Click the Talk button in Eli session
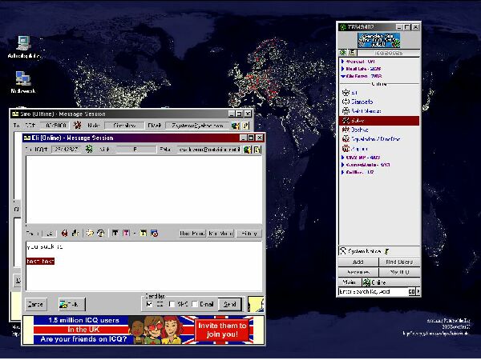Image resolution: width=481 pixels, height=360 pixels. pyautogui.click(x=72, y=304)
